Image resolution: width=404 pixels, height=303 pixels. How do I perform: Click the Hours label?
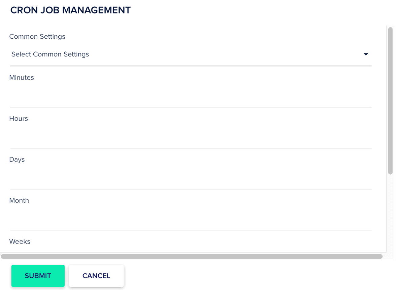(x=19, y=119)
